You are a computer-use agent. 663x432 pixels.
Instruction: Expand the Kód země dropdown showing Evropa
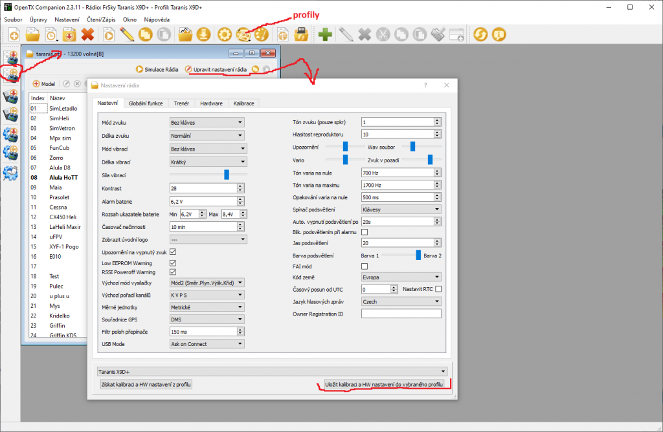[401, 277]
